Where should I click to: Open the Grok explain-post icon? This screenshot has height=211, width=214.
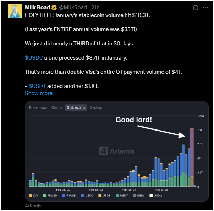tap(195, 7)
